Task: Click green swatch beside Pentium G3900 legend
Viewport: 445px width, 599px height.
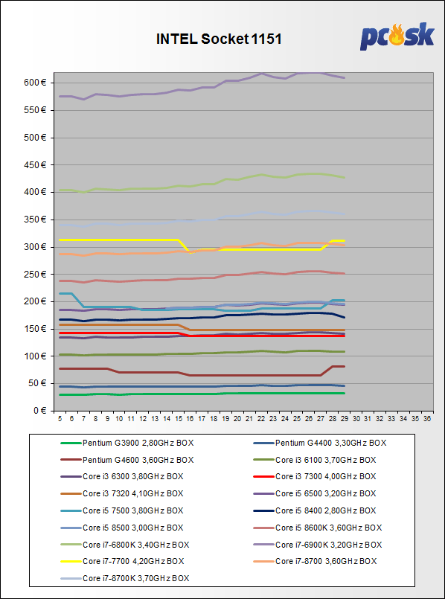Action: (71, 443)
